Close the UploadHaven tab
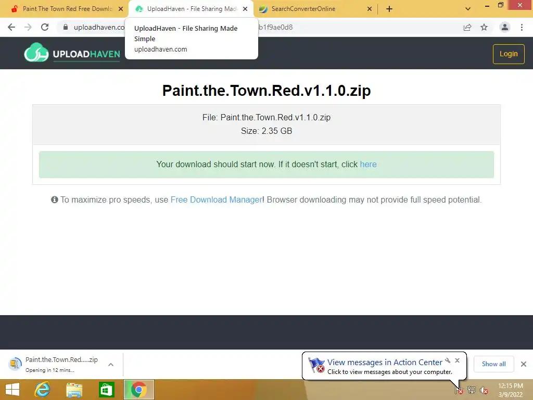 (245, 9)
